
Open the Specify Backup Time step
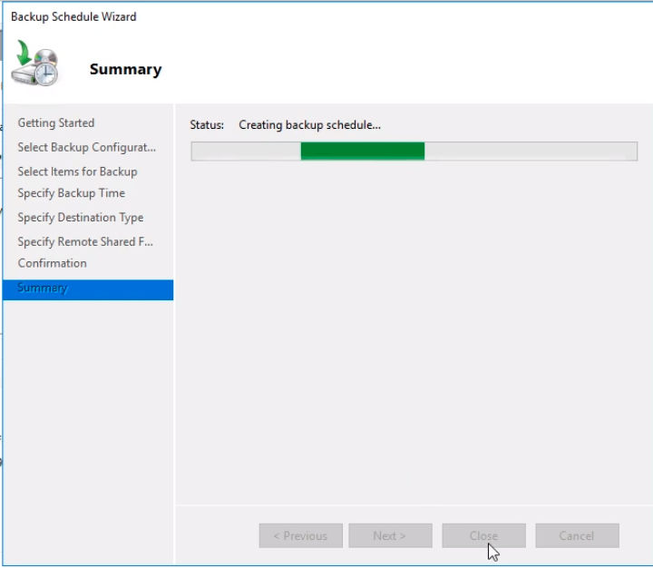(x=72, y=193)
